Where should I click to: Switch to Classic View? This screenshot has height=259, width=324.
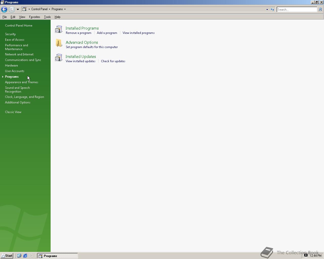point(13,112)
